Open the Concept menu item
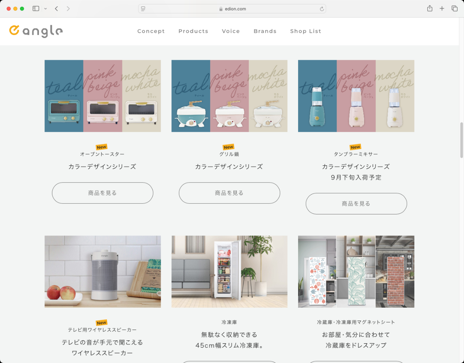 point(151,31)
